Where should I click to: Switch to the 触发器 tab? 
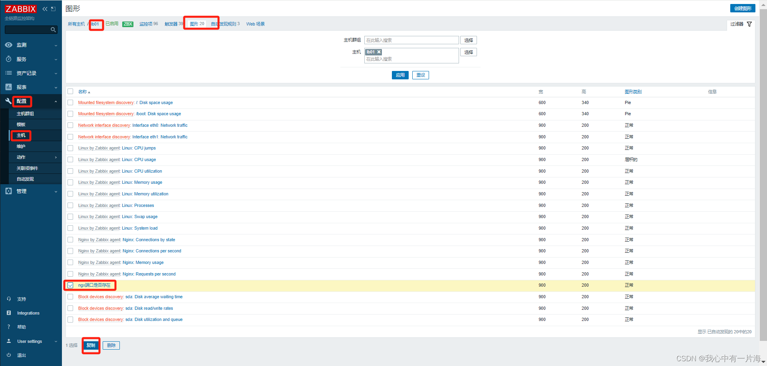(174, 24)
